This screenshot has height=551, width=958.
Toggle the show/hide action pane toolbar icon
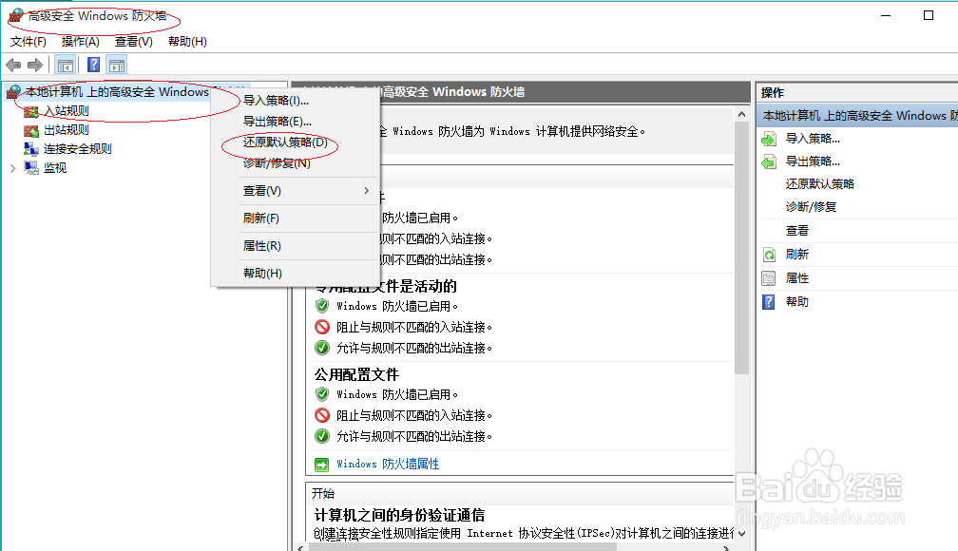tap(116, 65)
